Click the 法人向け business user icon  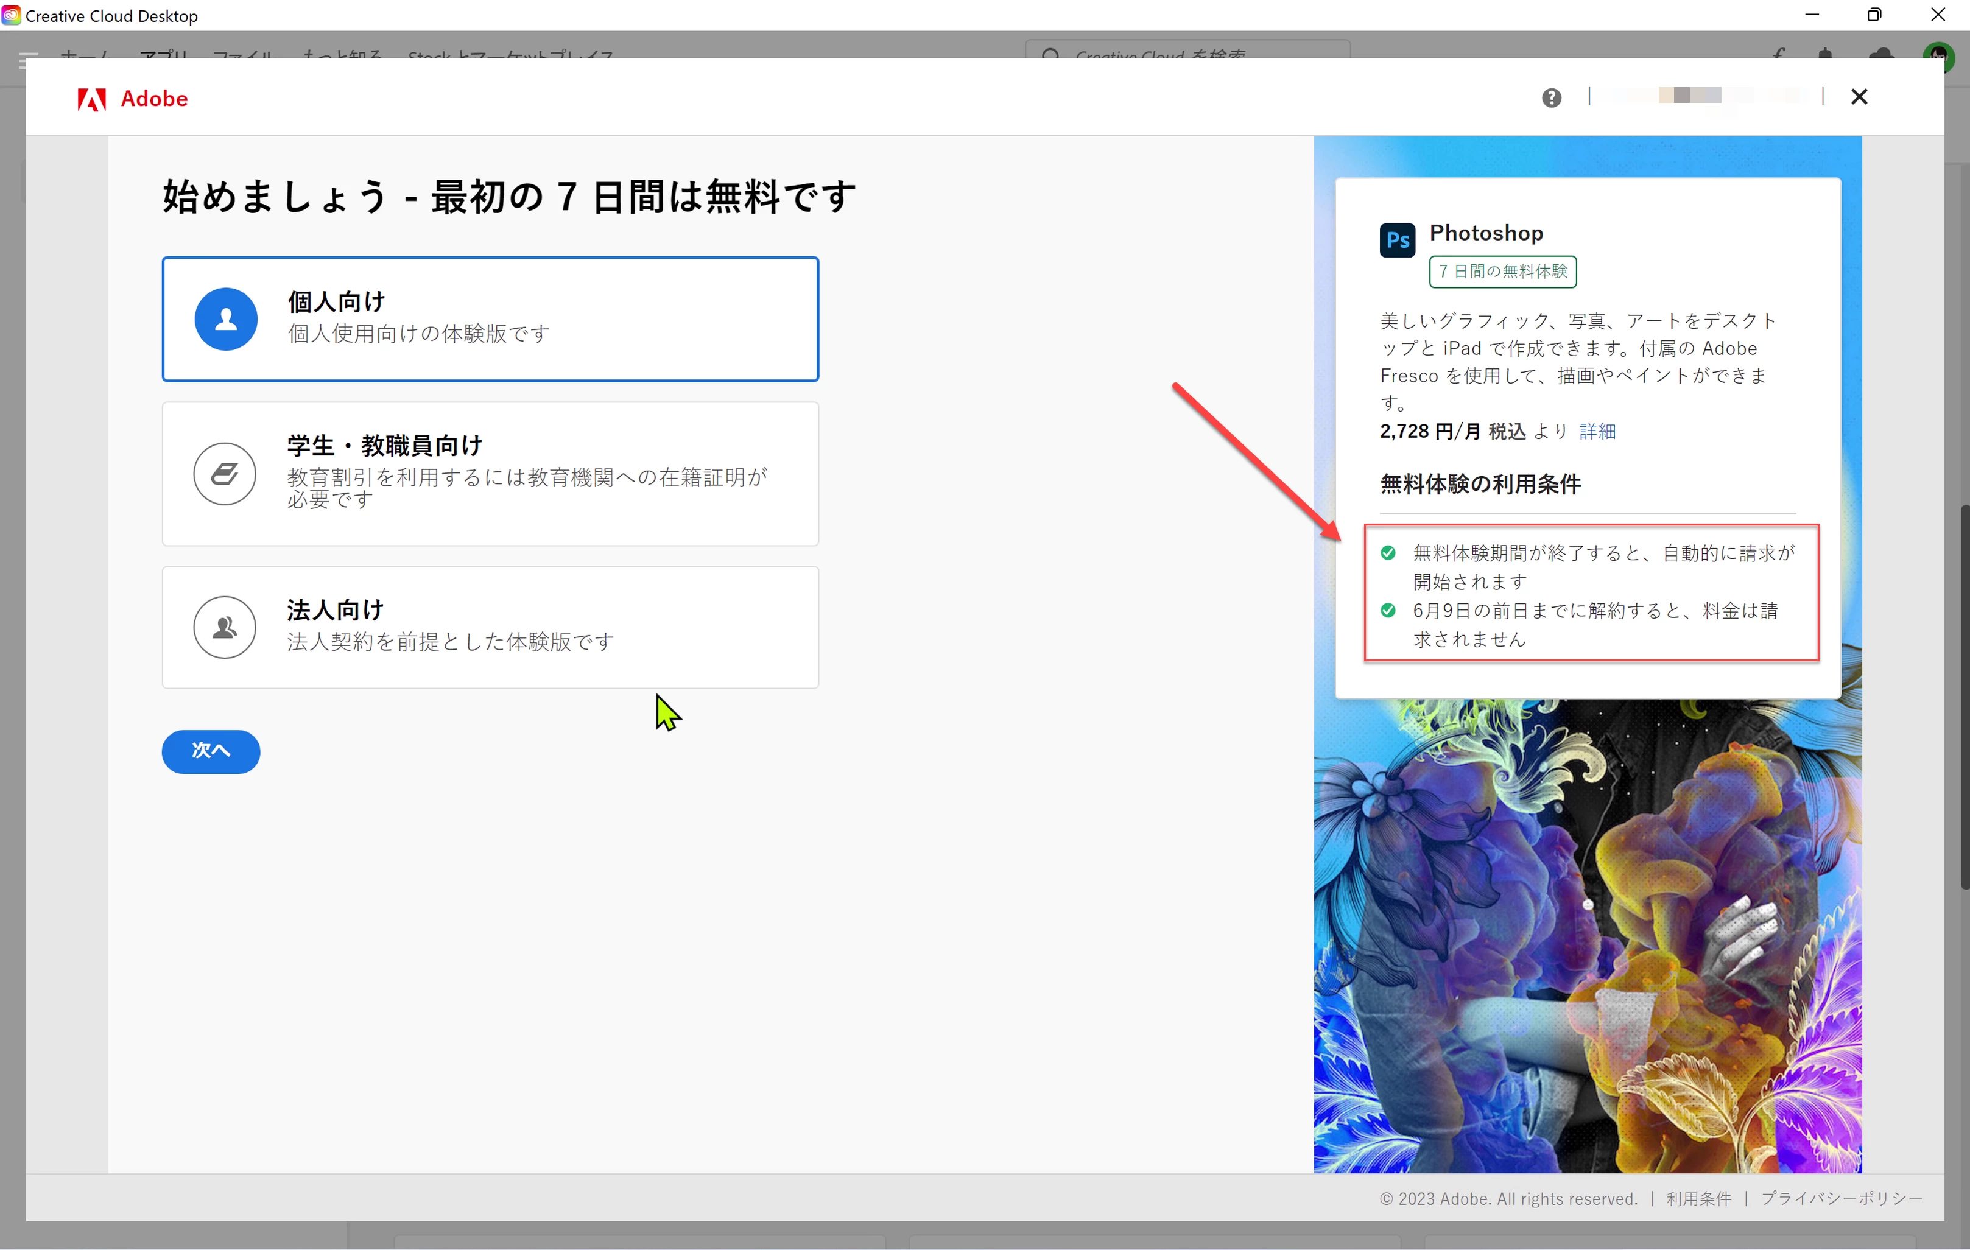point(225,628)
